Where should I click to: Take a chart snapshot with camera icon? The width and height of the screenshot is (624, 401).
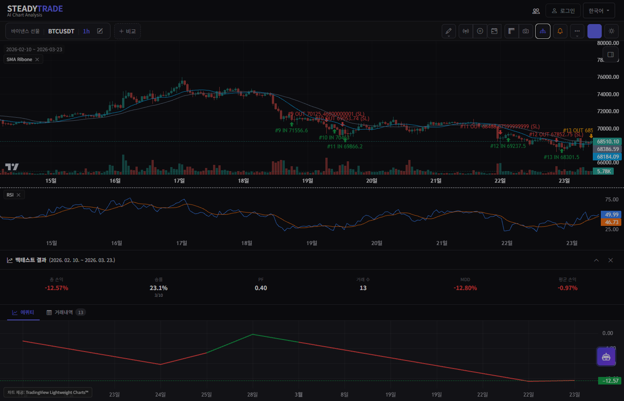526,31
